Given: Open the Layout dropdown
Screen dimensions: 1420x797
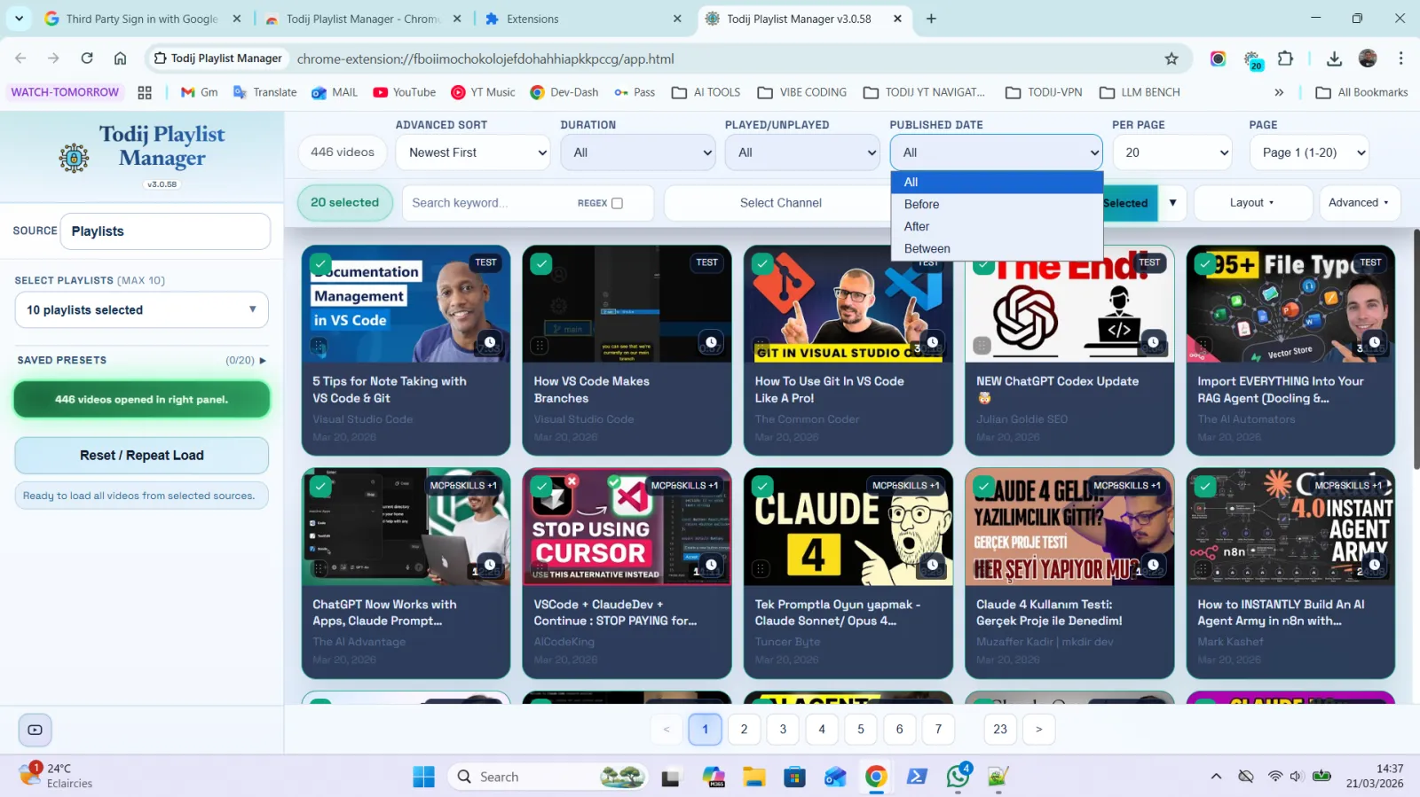Looking at the screenshot, I should (x=1252, y=203).
